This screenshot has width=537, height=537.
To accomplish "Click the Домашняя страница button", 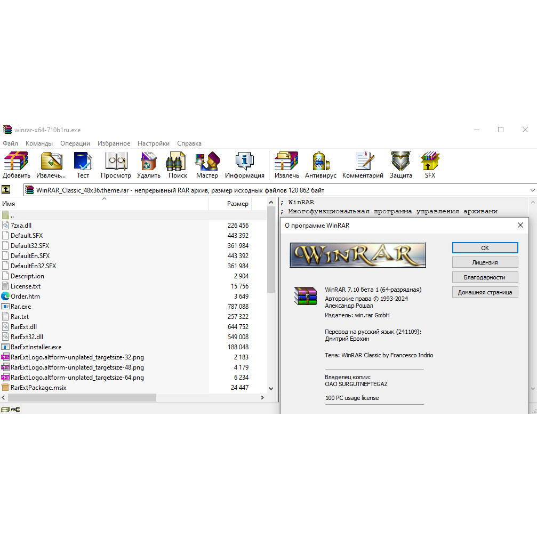I will pos(485,292).
